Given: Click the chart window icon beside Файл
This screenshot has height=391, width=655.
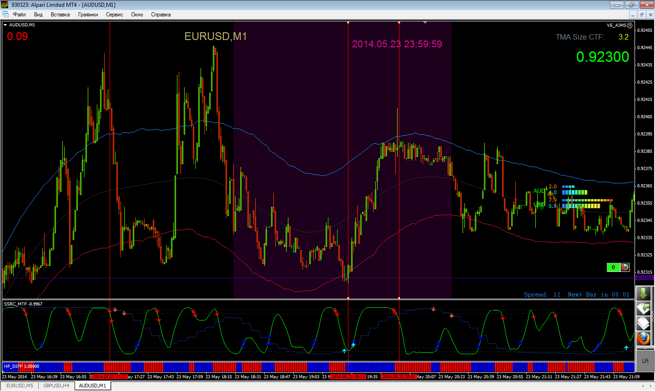Looking at the screenshot, I should click(x=5, y=15).
